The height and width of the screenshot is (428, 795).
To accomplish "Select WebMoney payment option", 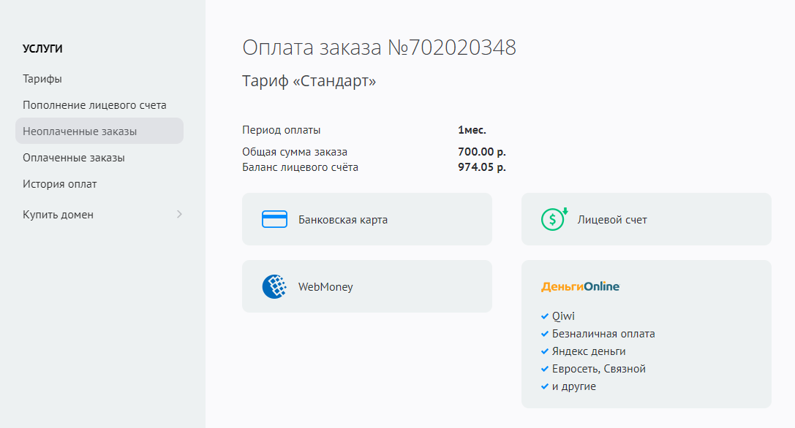I will (x=325, y=287).
